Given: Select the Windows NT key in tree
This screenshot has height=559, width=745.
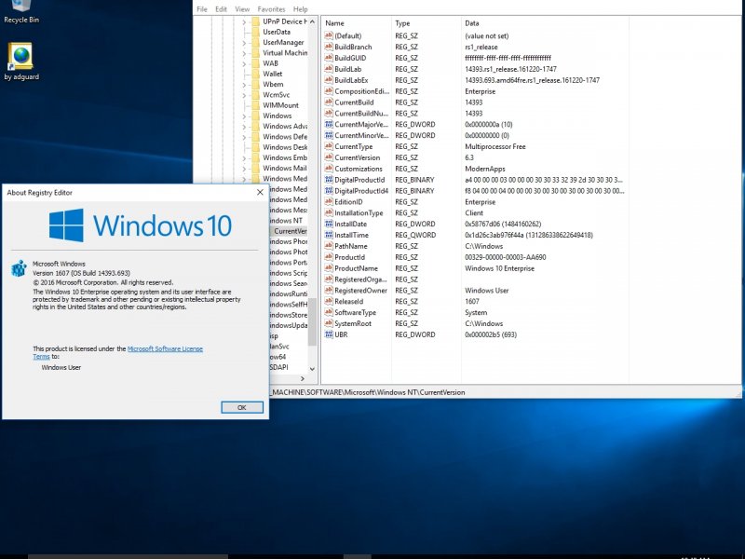Looking at the screenshot, I should pos(286,221).
